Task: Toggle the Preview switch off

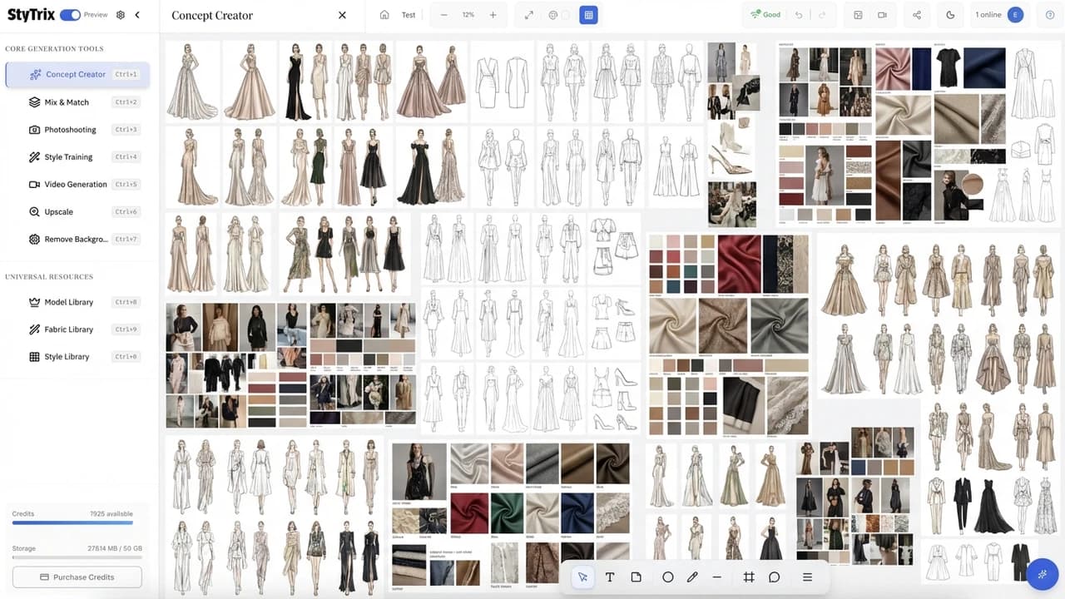Action: [70, 15]
